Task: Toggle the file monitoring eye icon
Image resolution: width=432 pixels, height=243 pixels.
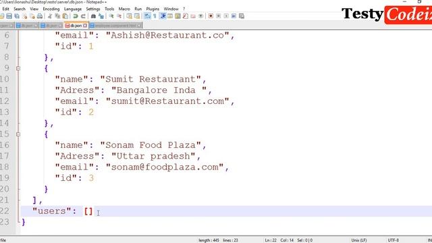Action: pos(201,16)
